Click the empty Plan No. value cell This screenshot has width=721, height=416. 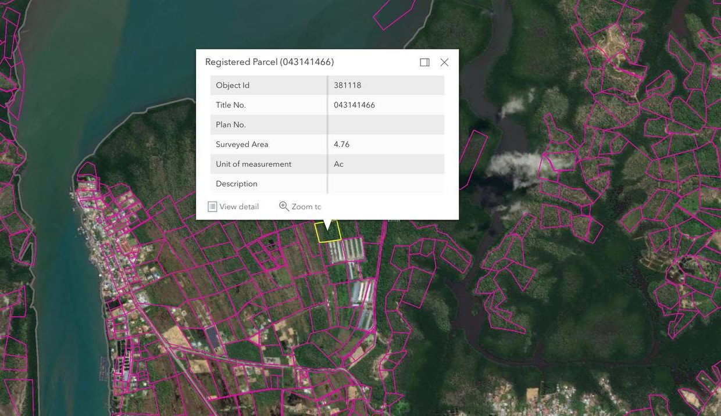pyautogui.click(x=386, y=125)
